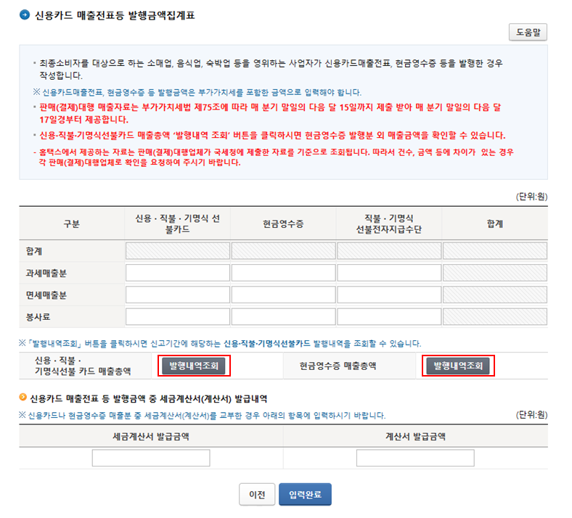Focus 봉사료 선불전자지급수단 input field
572x518 pixels.
coord(389,317)
